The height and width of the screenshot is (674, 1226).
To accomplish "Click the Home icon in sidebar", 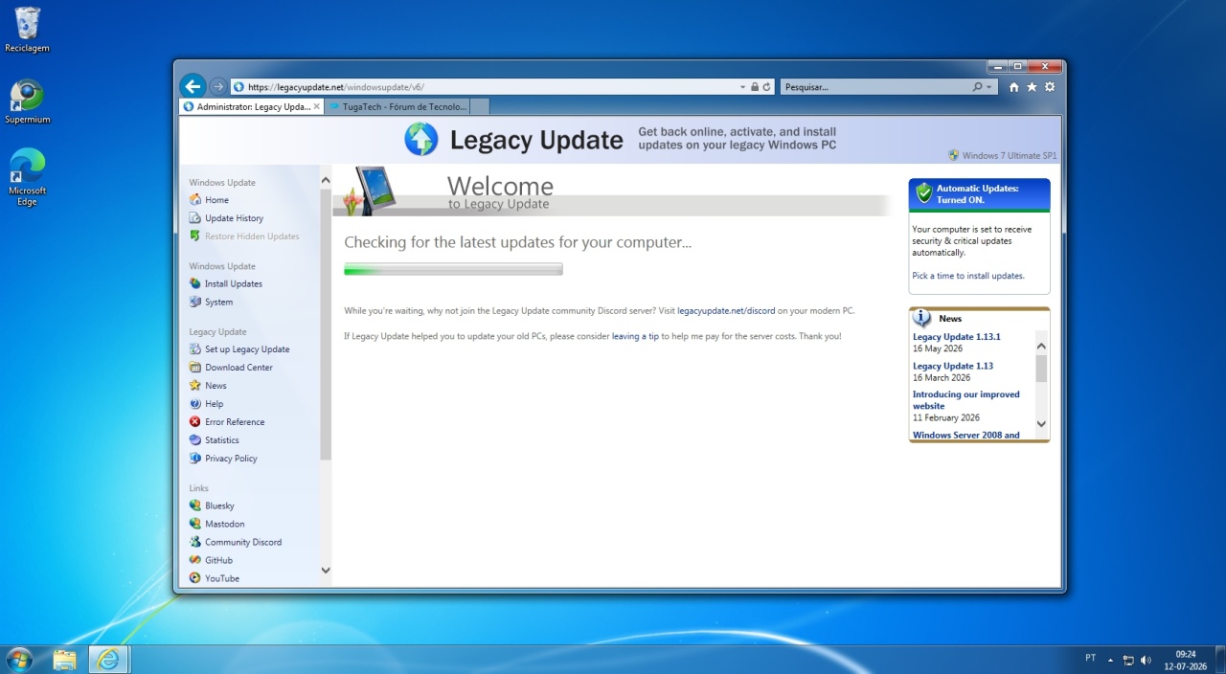I will pyautogui.click(x=195, y=200).
